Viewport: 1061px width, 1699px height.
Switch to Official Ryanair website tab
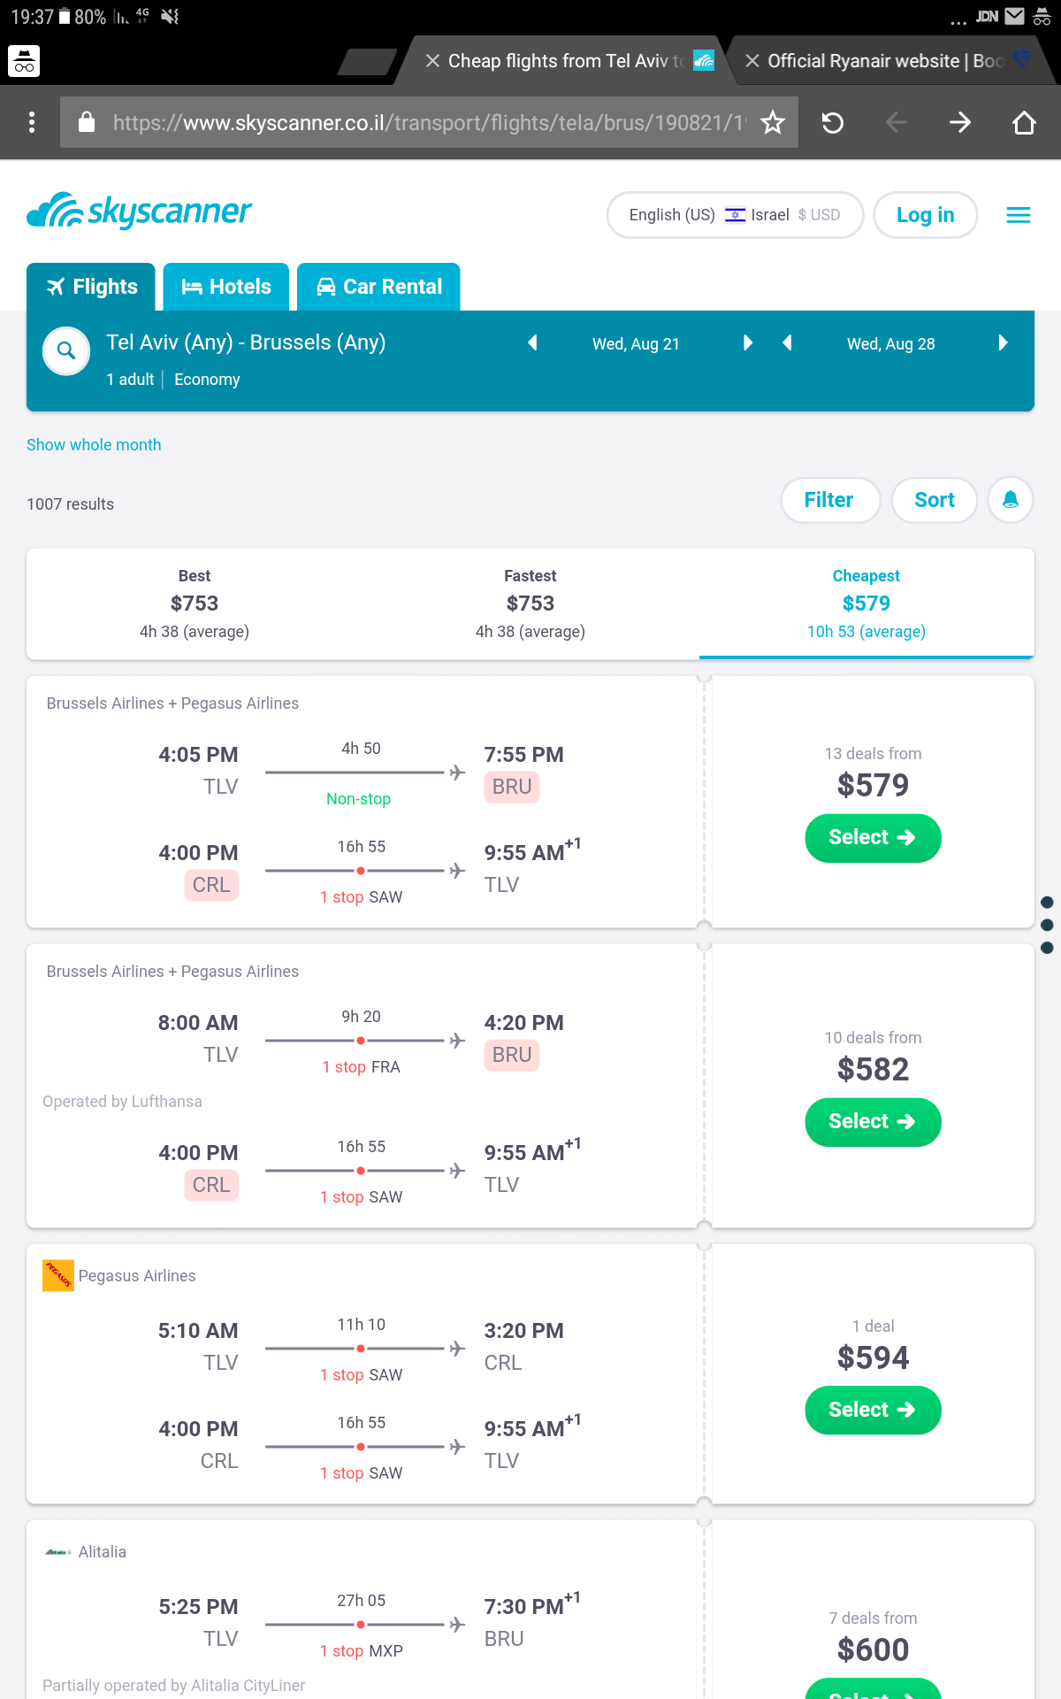885,60
